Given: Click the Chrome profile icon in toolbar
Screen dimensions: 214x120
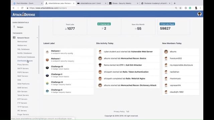Looking at the screenshot, I should coord(196,8).
